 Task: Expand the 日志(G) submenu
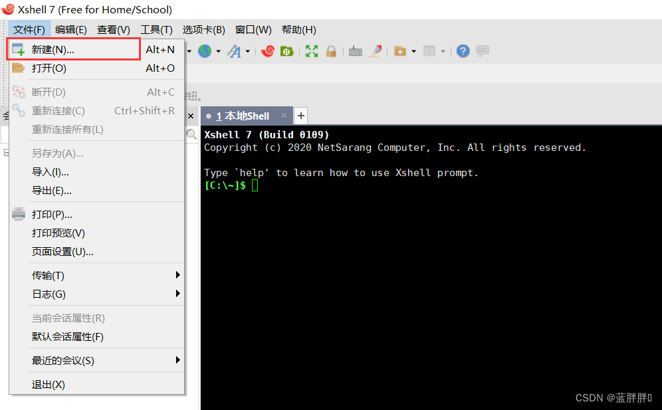(96, 294)
